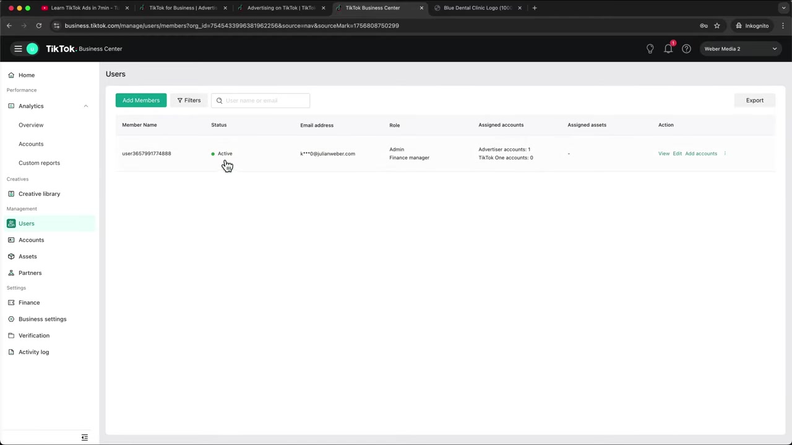
Task: Click the TikTok One accounts: 0 text
Action: (x=506, y=158)
